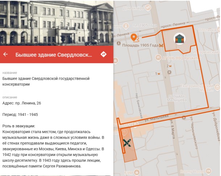Select the building marker icon on map
Screen dimensions: 221x176
click(x=178, y=38)
